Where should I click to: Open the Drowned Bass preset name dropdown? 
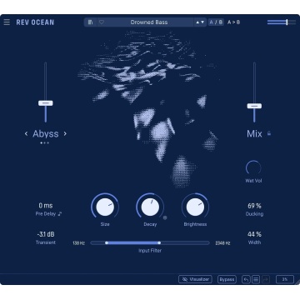click(x=149, y=22)
